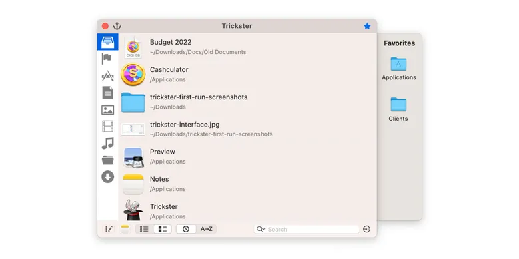
Task: Select the Downloads arrow filter icon
Action: click(108, 177)
